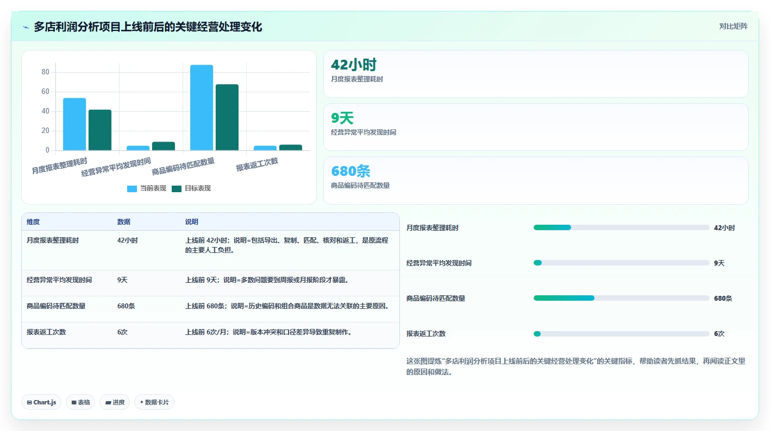Toggle the 目标表现 legend swatch
The width and height of the screenshot is (770, 431).
177,189
